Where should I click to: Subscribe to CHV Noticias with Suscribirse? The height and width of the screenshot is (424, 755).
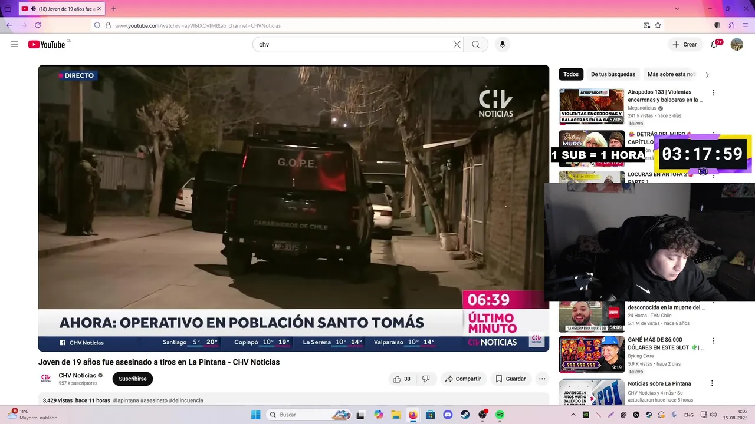point(133,379)
